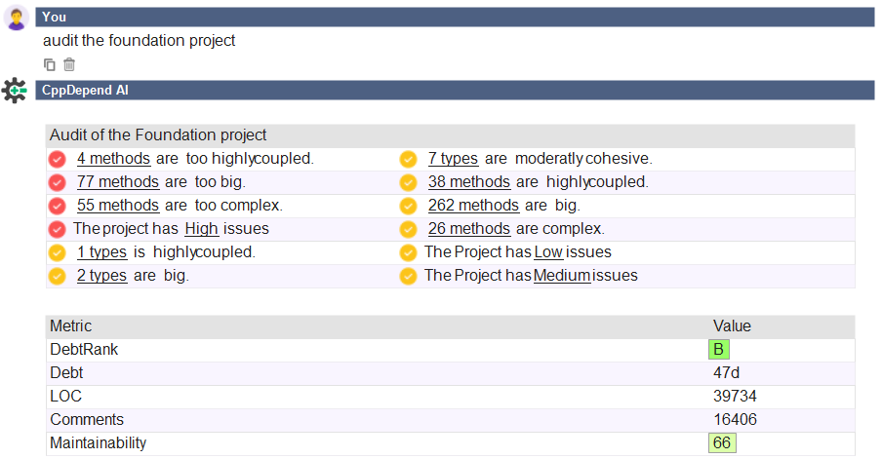Viewport: 882px width, 459px height.
Task: Click the green DebtRank 'B' badge
Action: (x=718, y=350)
